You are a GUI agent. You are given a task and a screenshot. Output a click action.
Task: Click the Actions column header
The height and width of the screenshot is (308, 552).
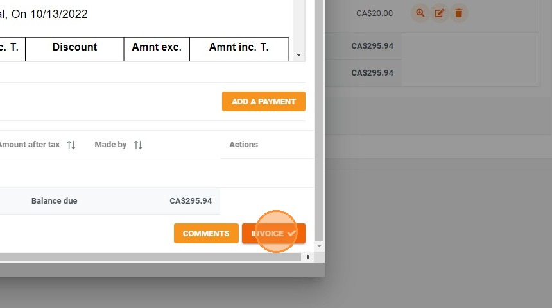[244, 145]
